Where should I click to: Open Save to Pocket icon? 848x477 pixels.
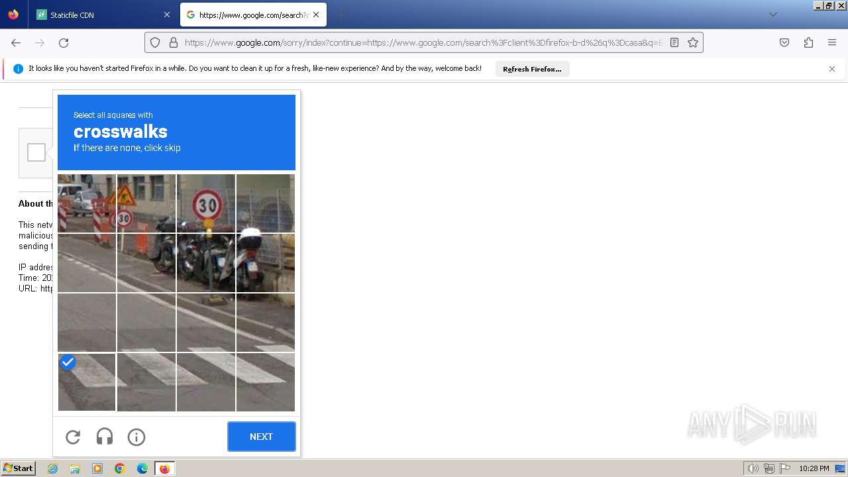tap(784, 42)
